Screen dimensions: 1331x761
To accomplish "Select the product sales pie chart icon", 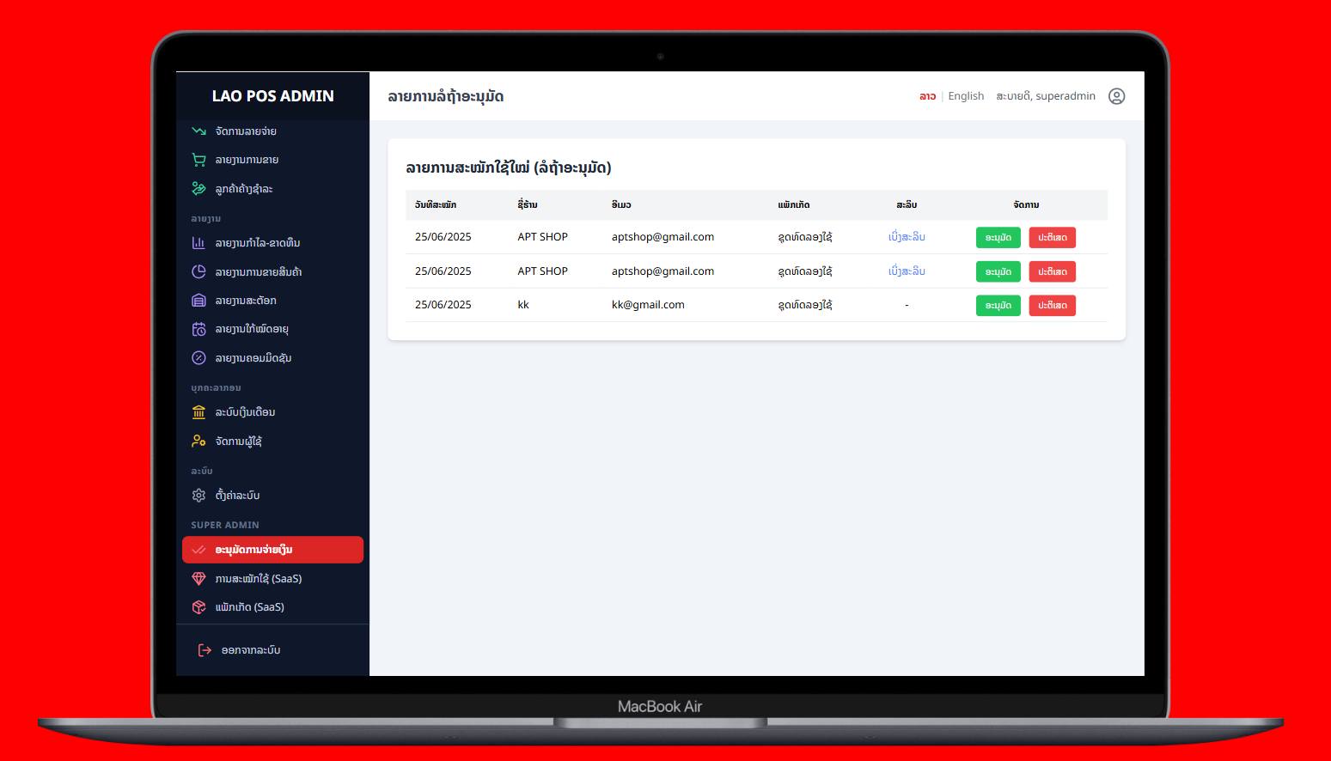I will click(x=198, y=271).
